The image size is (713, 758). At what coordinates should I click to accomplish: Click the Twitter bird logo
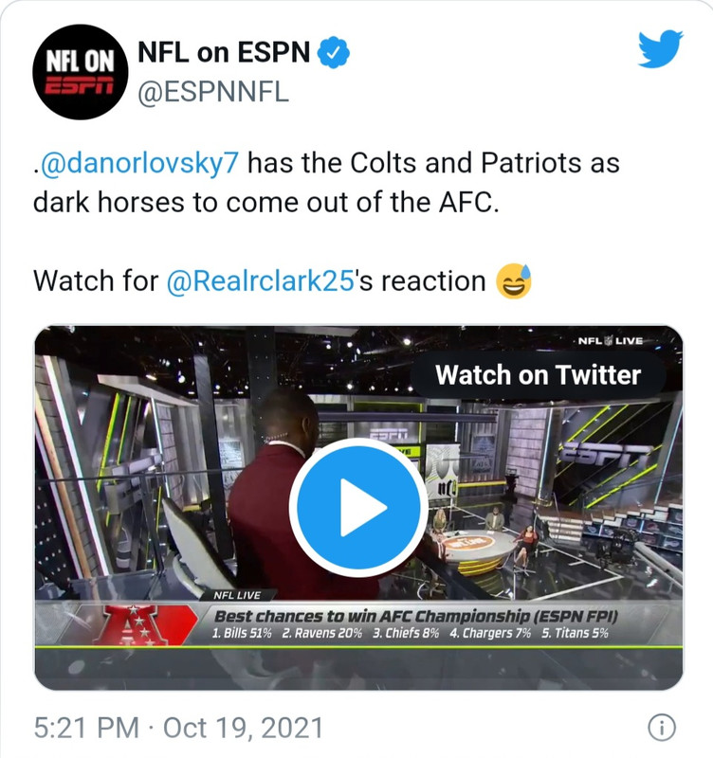660,49
